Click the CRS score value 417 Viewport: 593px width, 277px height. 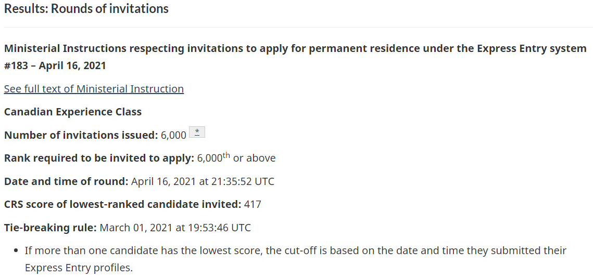coord(253,204)
